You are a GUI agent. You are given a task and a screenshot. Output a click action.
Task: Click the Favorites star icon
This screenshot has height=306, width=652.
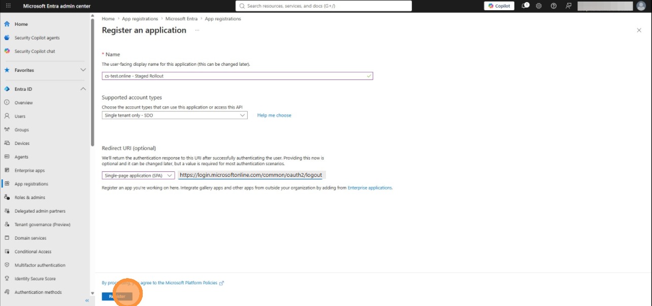click(7, 70)
